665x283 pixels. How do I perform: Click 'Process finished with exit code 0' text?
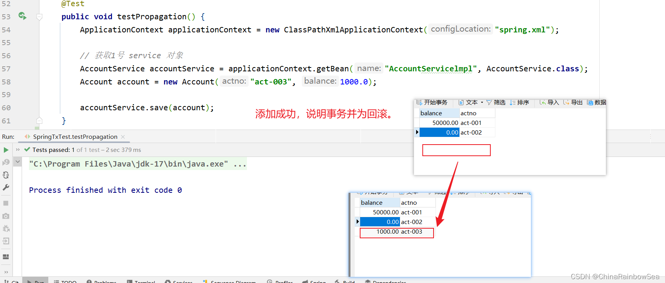(x=105, y=190)
